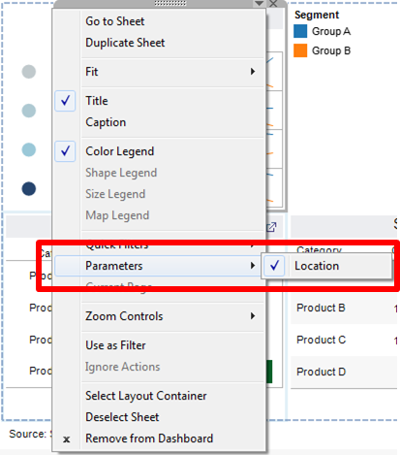Screen dimensions: 400x455
Task: Toggle the Color Legend checkmark
Action: (x=65, y=151)
